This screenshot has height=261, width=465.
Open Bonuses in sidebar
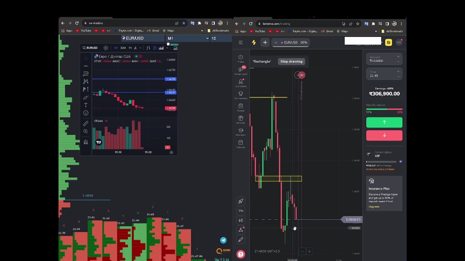pos(240,120)
